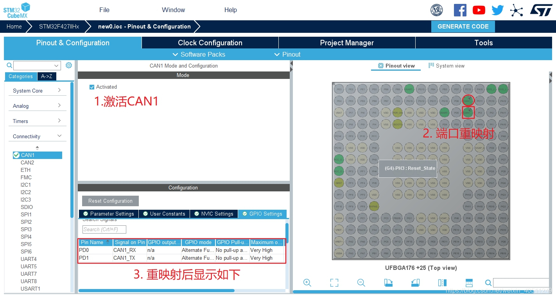The width and height of the screenshot is (556, 298).
Task: Open the User Constants tab
Action: pyautogui.click(x=164, y=214)
